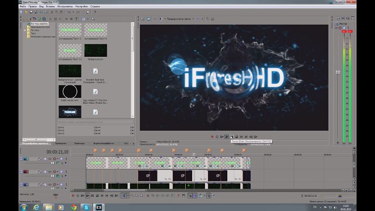The image size is (375, 211).
Task: Click the Project Media search magnifier icon
Action: [93, 19]
